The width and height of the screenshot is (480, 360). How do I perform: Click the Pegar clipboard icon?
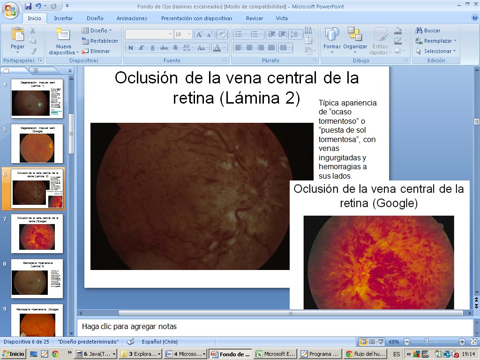(17, 35)
